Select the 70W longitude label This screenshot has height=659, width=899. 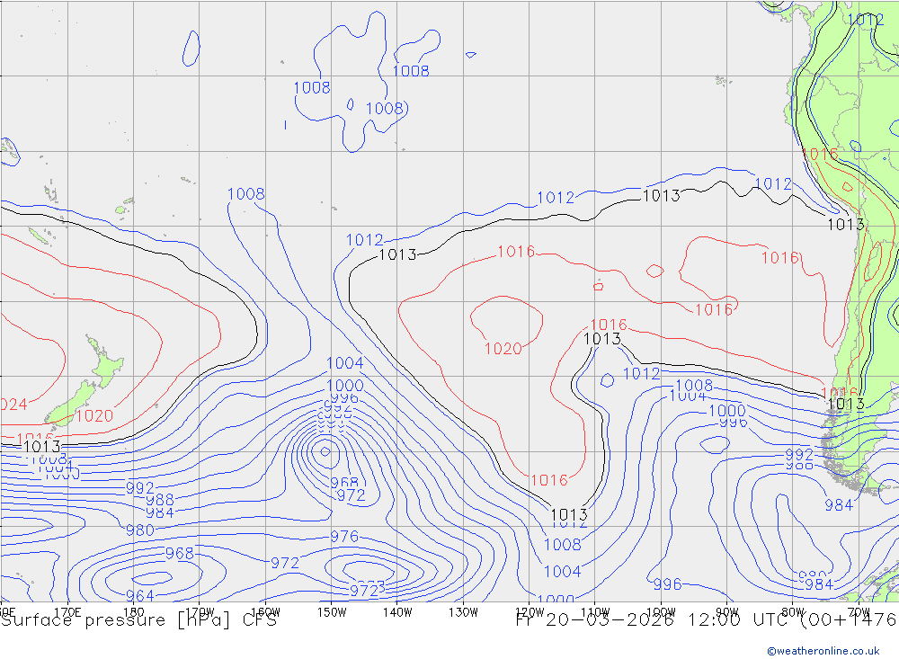click(859, 612)
